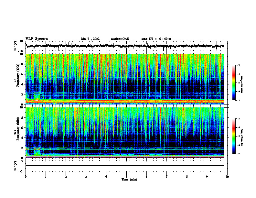Select the date label "Mar.7, 2022"
256x198 pixels.
pyautogui.click(x=90, y=39)
